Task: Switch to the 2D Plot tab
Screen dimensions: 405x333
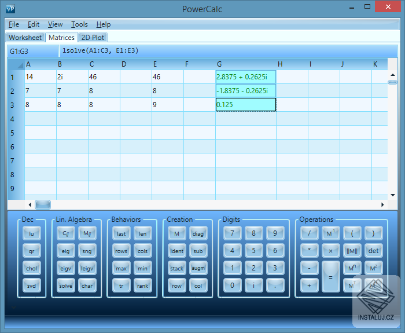Action: [93, 38]
